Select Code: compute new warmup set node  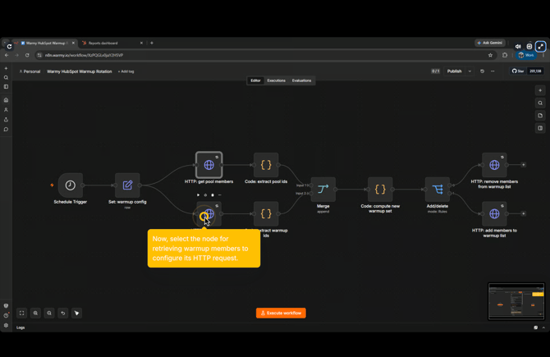click(x=380, y=190)
